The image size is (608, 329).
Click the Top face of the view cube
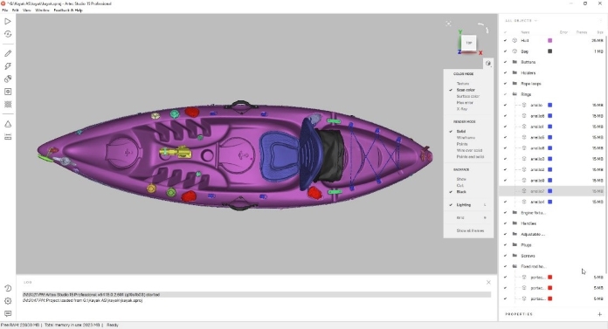pos(469,43)
